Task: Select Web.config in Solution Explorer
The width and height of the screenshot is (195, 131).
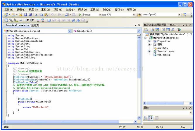Action: click(164, 55)
